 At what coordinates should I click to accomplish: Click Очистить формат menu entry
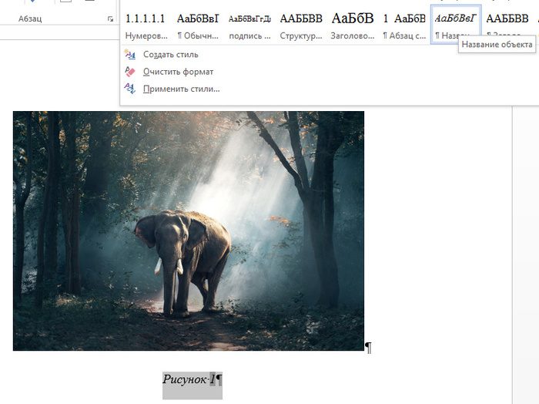click(178, 72)
